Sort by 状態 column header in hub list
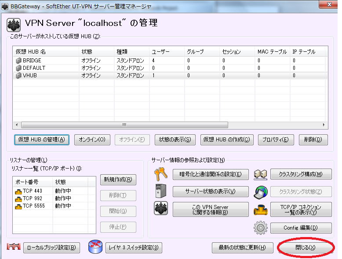This screenshot has width=342, height=259. (96, 52)
